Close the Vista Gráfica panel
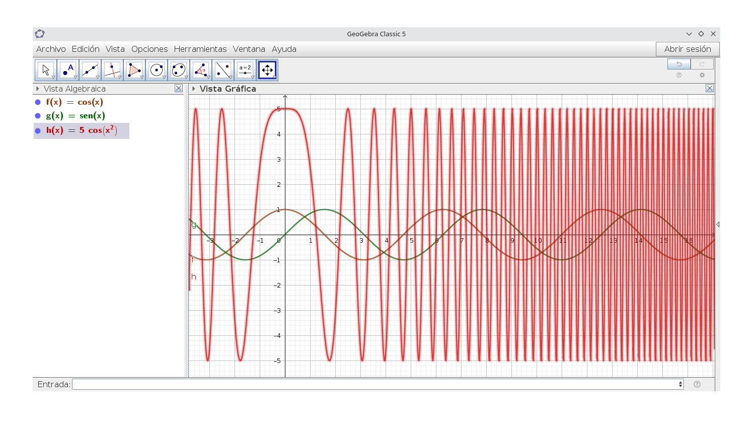The height and width of the screenshot is (430, 753). click(710, 88)
